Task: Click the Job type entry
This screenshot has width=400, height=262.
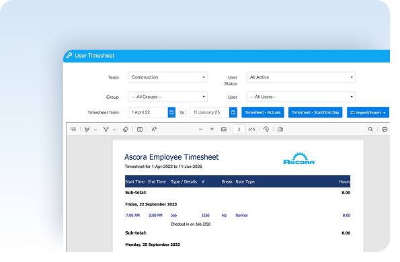Action: [173, 216]
